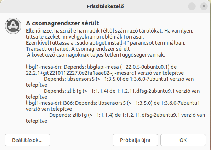This screenshot has width=211, height=150.
Task: Retry with the Próbálja újra button
Action: pos(135,140)
